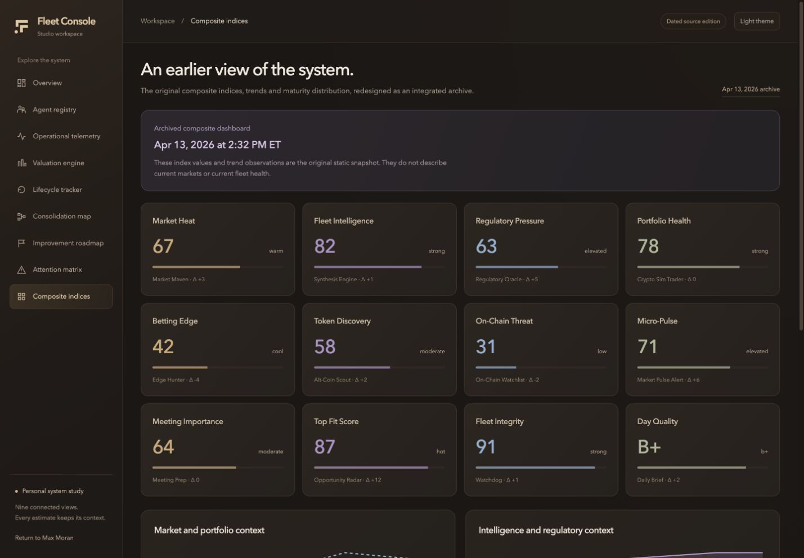This screenshot has width=804, height=558.
Task: Follow the Return to Max Moran link
Action: [x=44, y=538]
